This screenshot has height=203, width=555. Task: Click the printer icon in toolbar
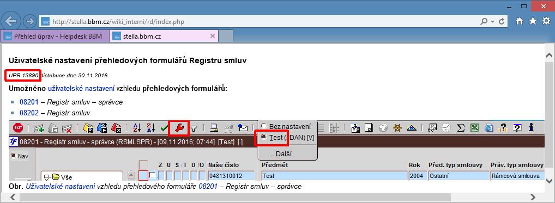click(214, 128)
